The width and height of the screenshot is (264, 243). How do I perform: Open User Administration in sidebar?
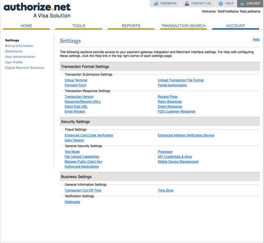tap(20, 57)
